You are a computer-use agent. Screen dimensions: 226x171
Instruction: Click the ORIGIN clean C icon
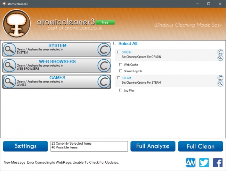[220, 52]
